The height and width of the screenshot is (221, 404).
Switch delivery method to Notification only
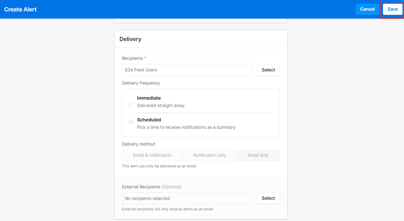(x=210, y=155)
